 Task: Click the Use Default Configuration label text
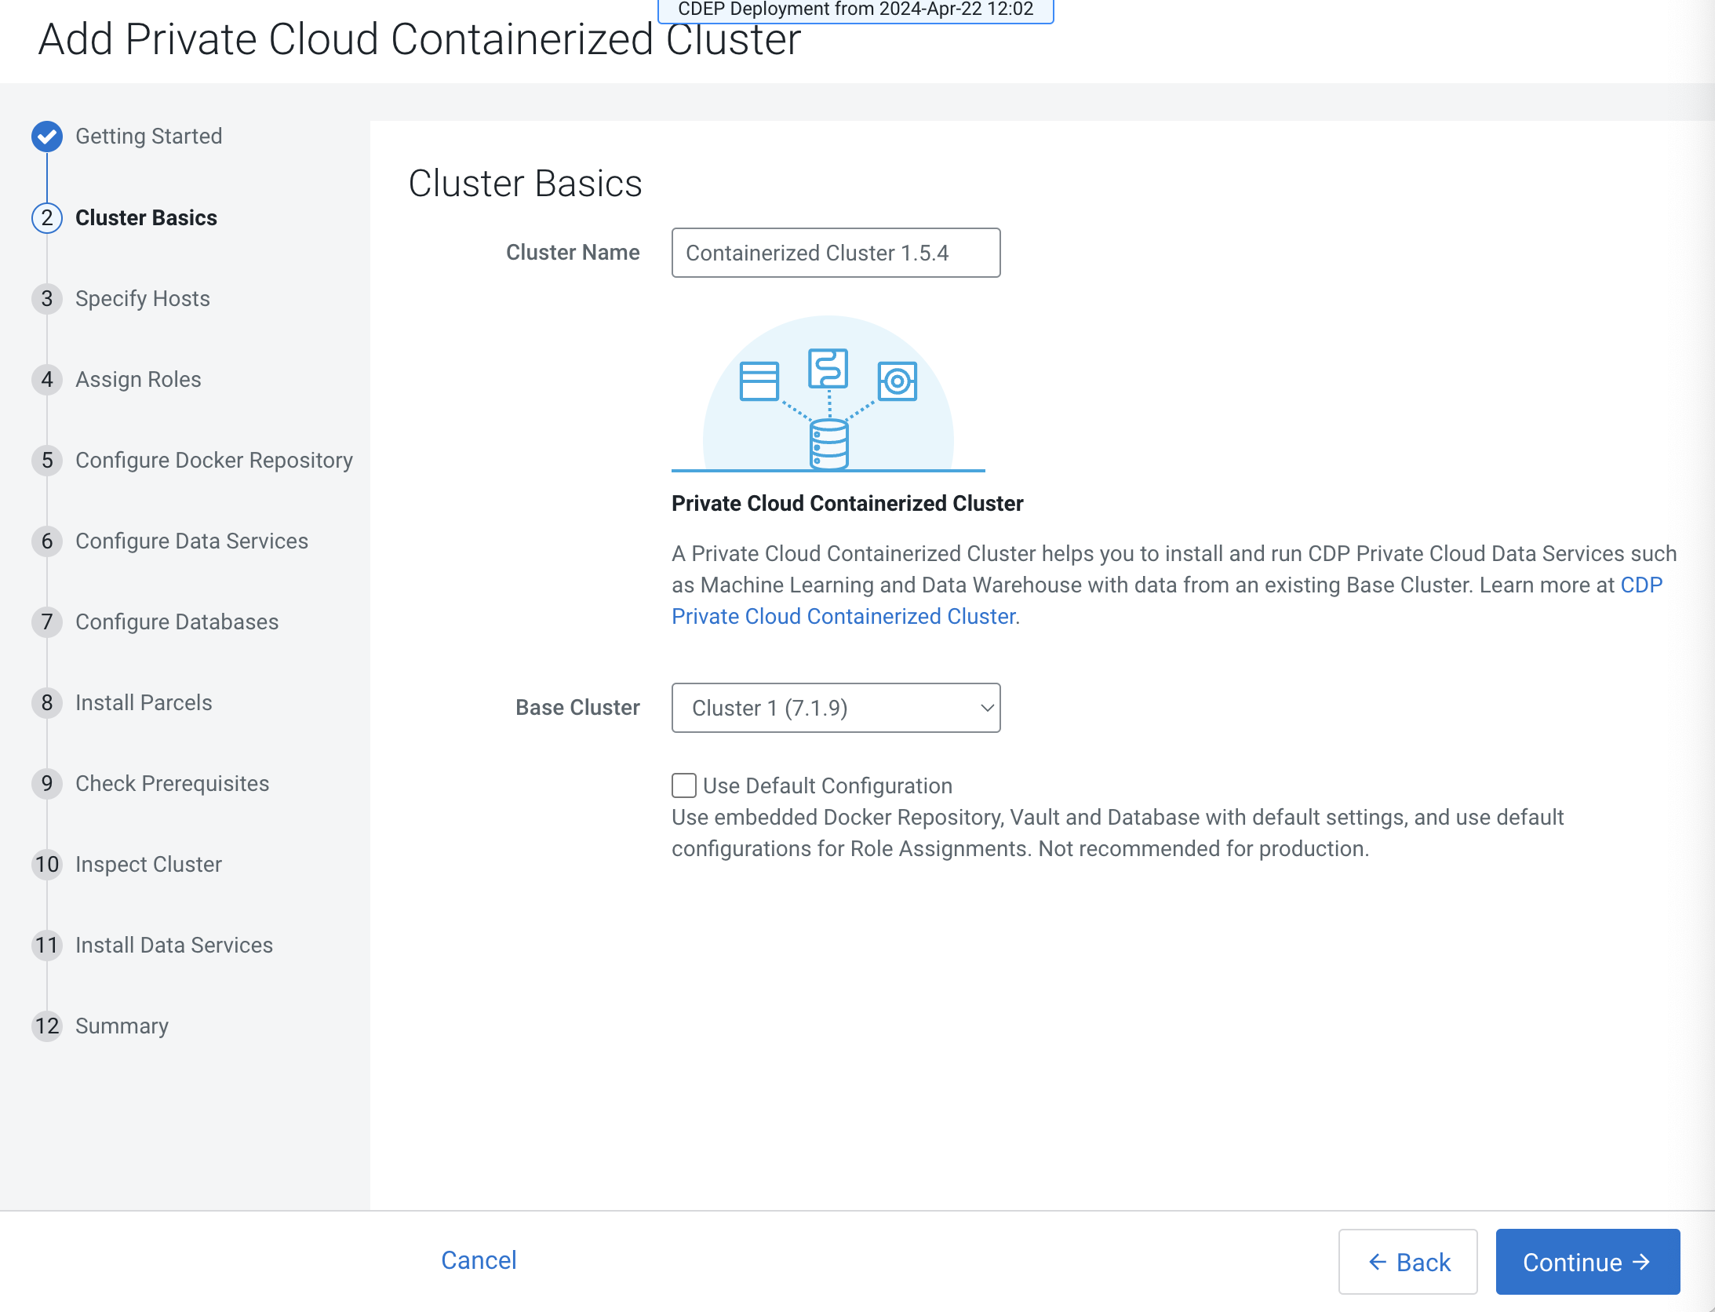(x=828, y=785)
